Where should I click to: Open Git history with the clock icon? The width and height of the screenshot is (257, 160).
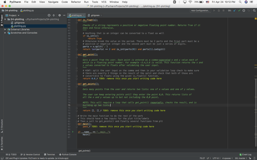pos(244,10)
